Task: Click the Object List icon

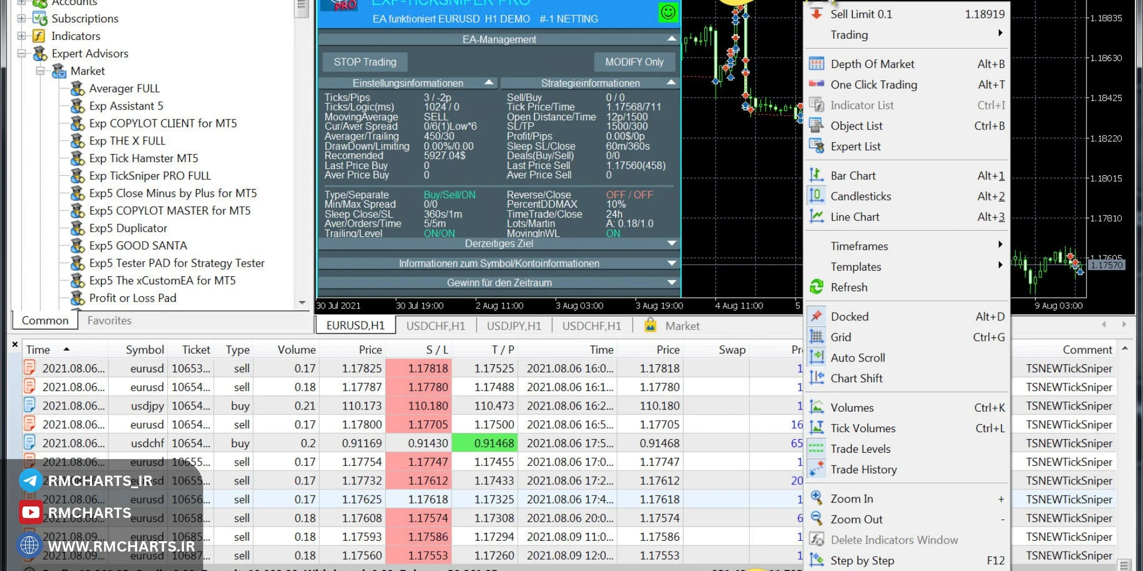Action: pos(817,126)
